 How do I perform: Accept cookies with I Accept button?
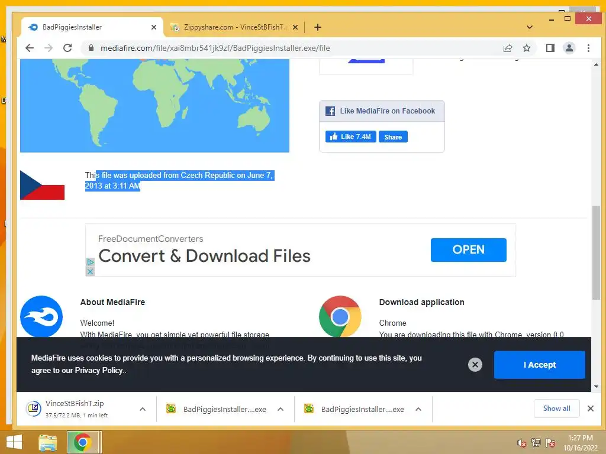pos(540,365)
